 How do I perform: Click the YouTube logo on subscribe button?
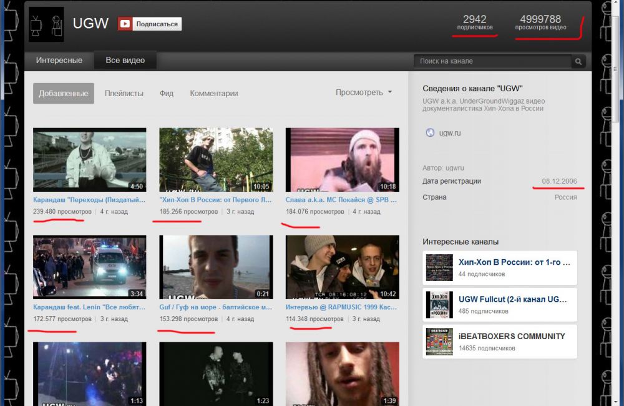tap(125, 24)
